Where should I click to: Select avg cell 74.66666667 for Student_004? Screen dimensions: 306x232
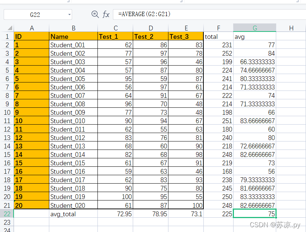255,70
